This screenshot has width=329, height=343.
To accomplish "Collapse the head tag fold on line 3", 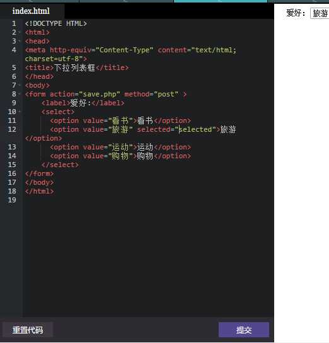I will coord(20,41).
